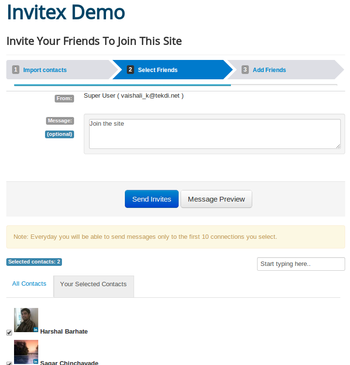Click inside the 'Join the site' message box

tap(214, 134)
